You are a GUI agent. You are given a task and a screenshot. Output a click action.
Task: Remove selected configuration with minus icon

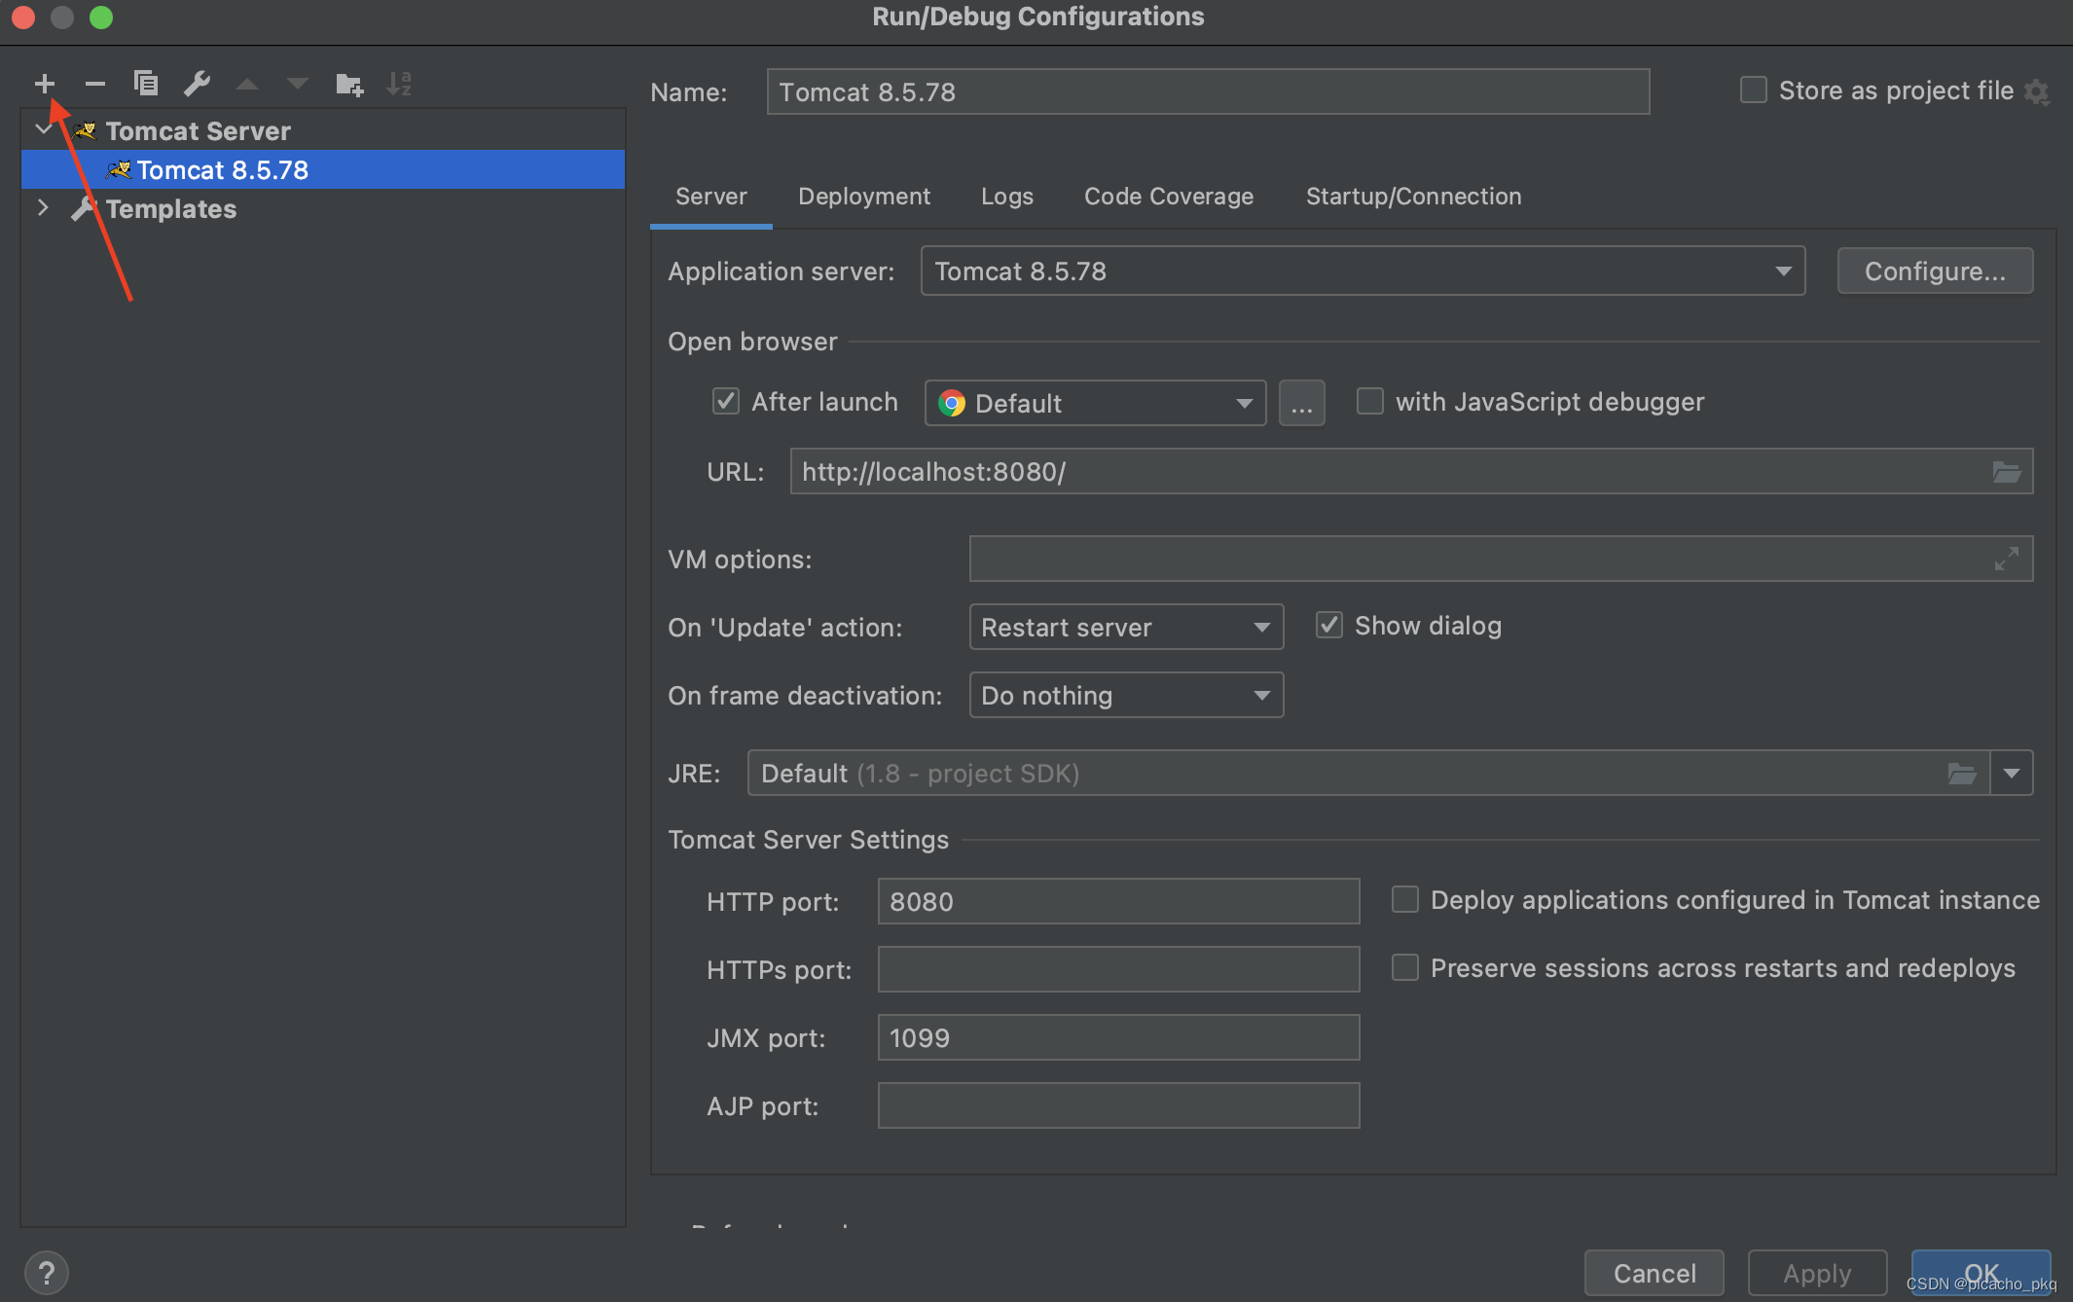pyautogui.click(x=94, y=84)
